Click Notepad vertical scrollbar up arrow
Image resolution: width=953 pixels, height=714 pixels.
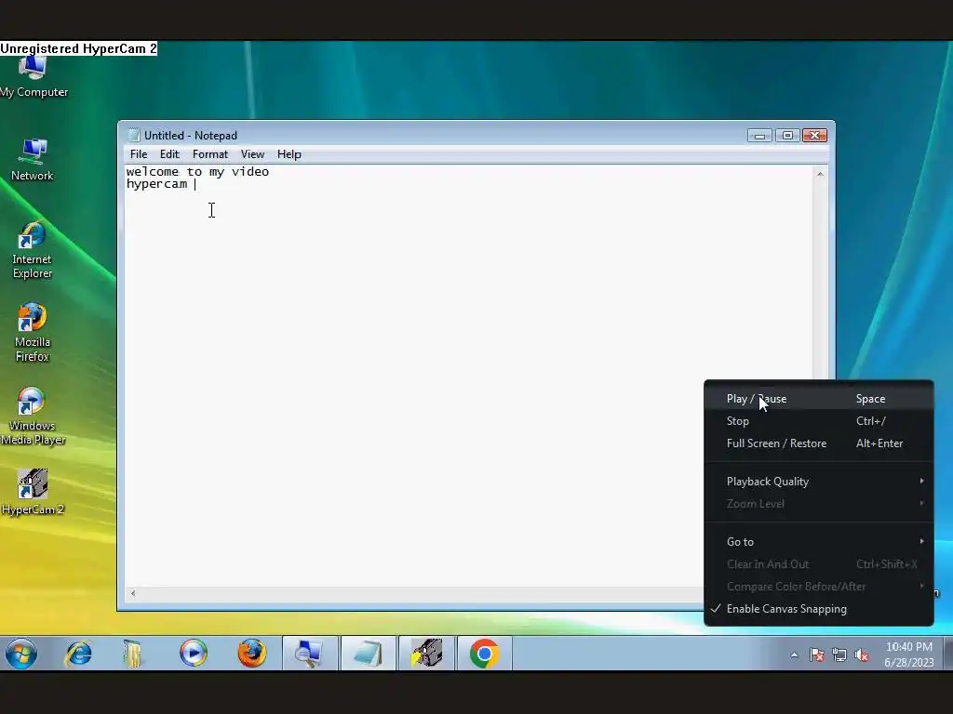pyautogui.click(x=820, y=174)
